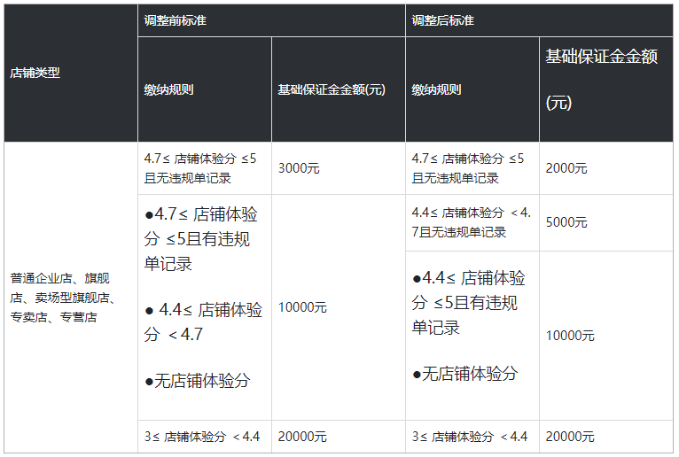This screenshot has width=679, height=457.
Task: Click 20000元 in the 调整后标准 column
Action: click(570, 437)
